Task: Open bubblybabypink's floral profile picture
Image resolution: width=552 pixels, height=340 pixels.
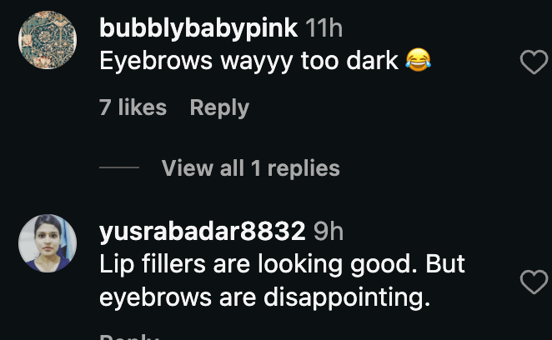Action: click(x=48, y=40)
